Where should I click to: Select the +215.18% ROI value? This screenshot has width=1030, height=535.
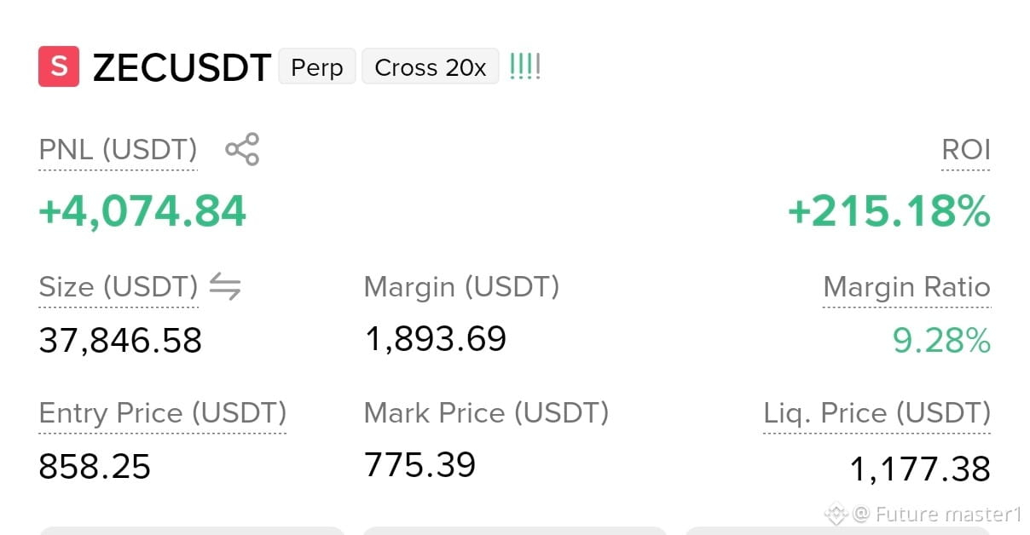888,211
